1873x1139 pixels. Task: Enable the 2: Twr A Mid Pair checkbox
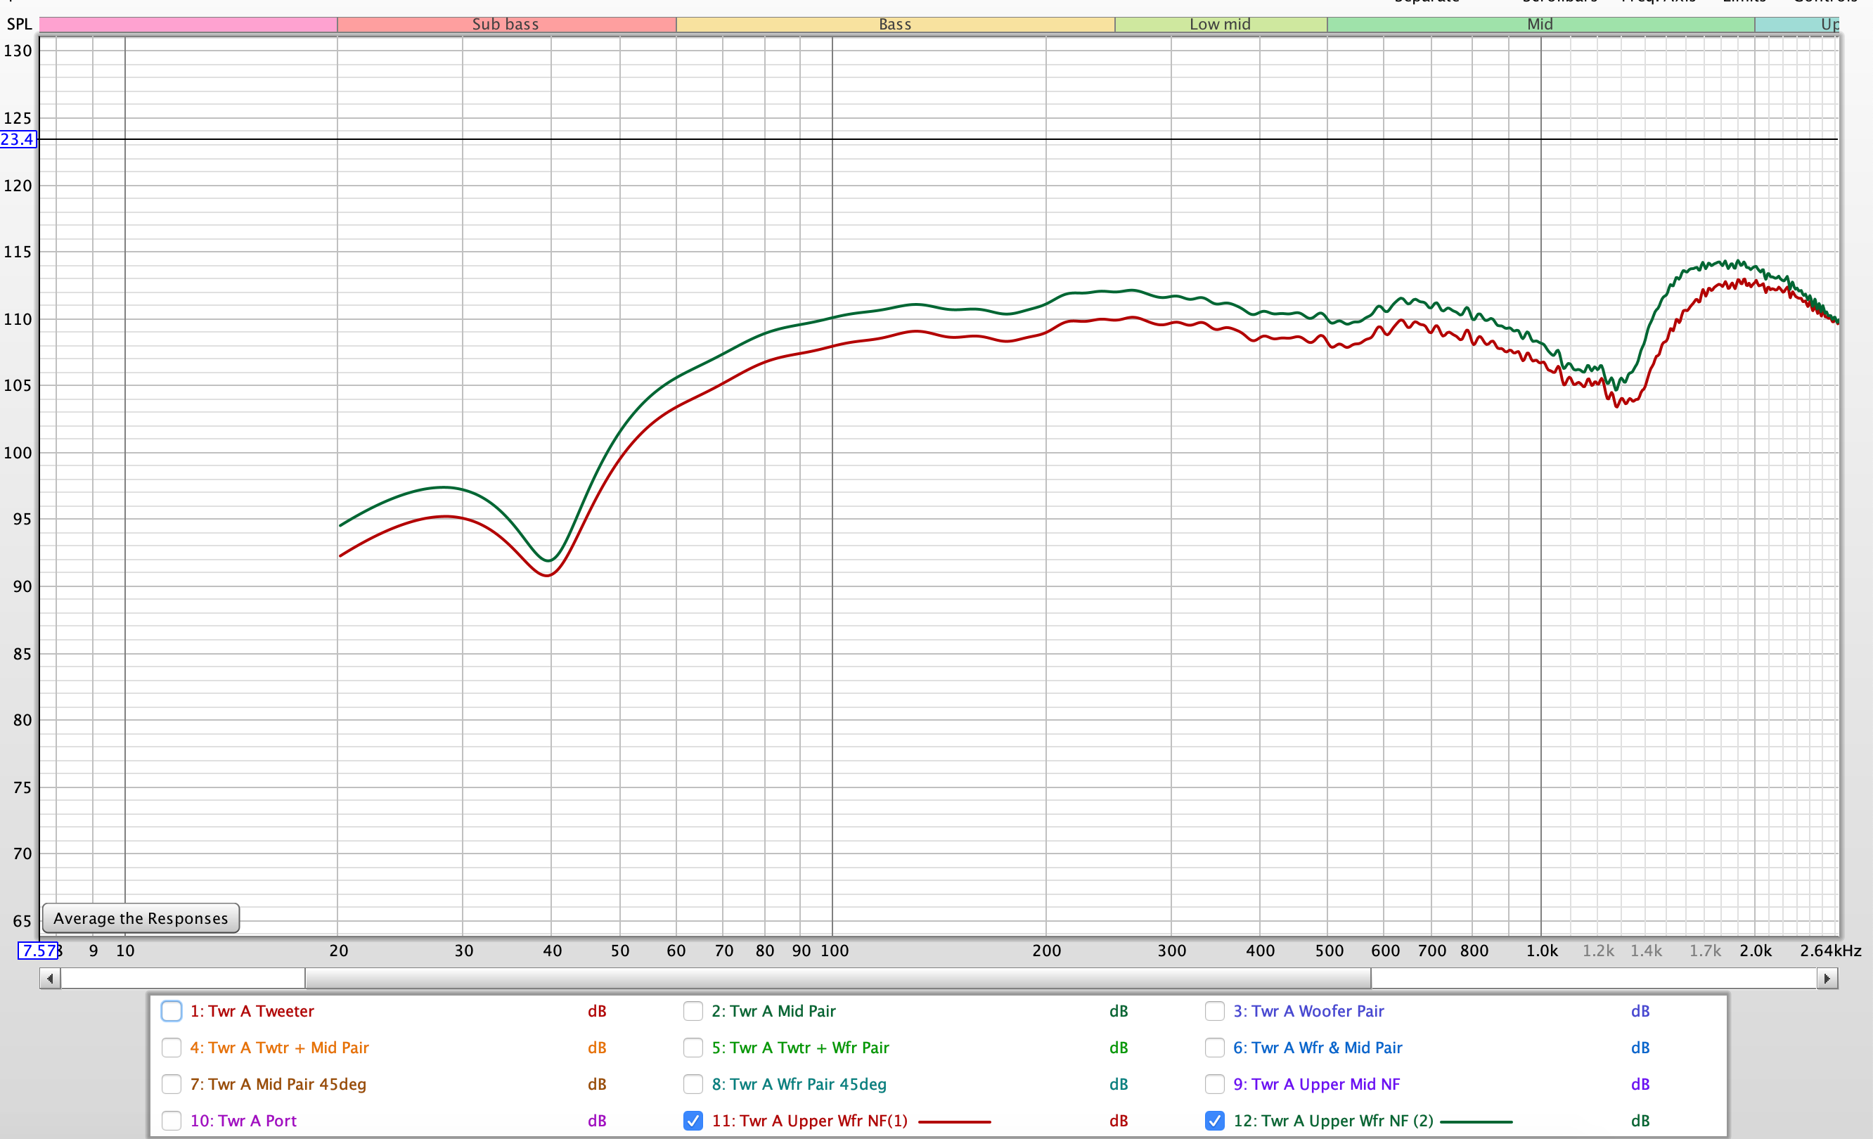click(x=693, y=1010)
